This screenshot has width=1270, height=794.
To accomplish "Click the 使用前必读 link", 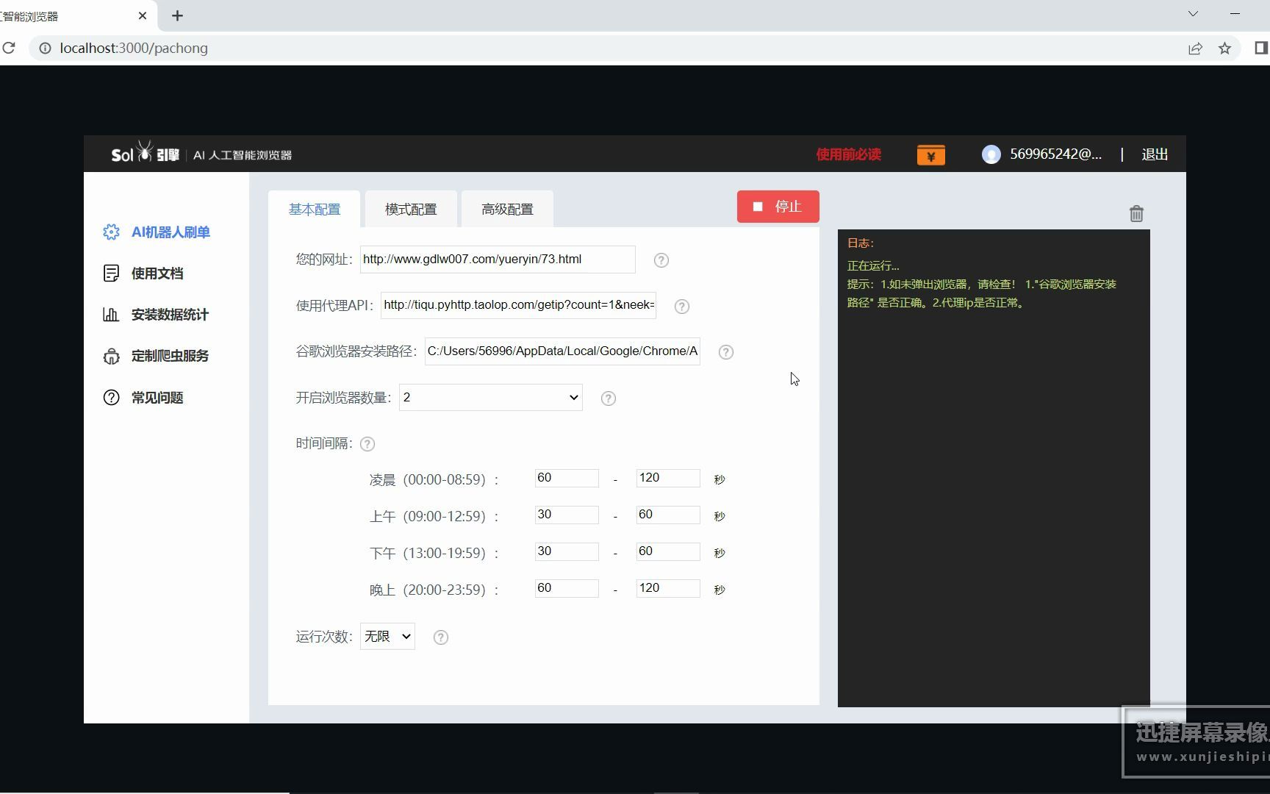I will [848, 154].
